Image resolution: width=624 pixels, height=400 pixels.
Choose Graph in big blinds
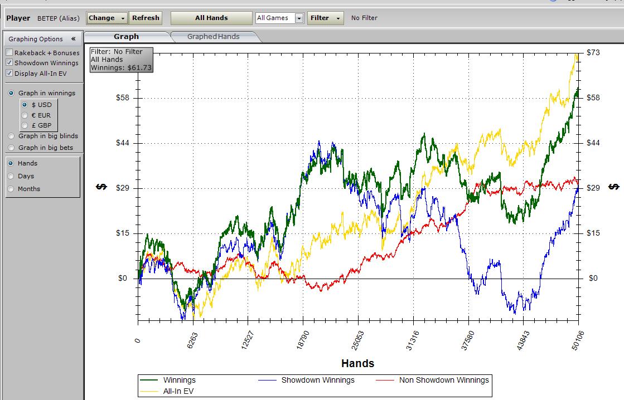[x=12, y=136]
